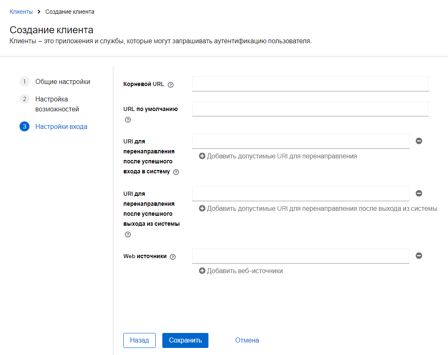
Task: Open help for logout redirect URI label
Action: point(128,234)
